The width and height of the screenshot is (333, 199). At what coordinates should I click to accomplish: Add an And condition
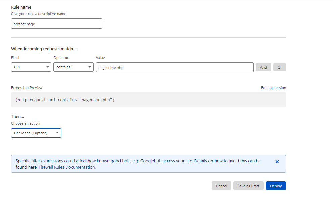(263, 67)
